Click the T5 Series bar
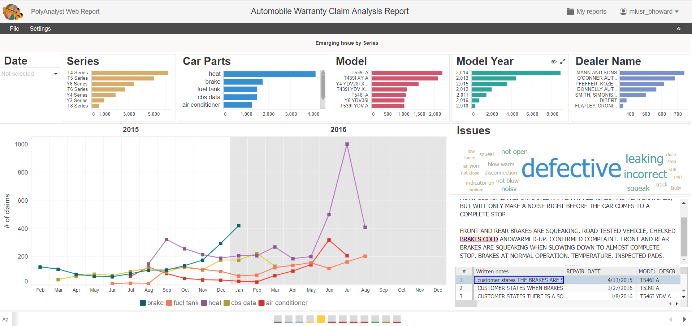 (123, 78)
